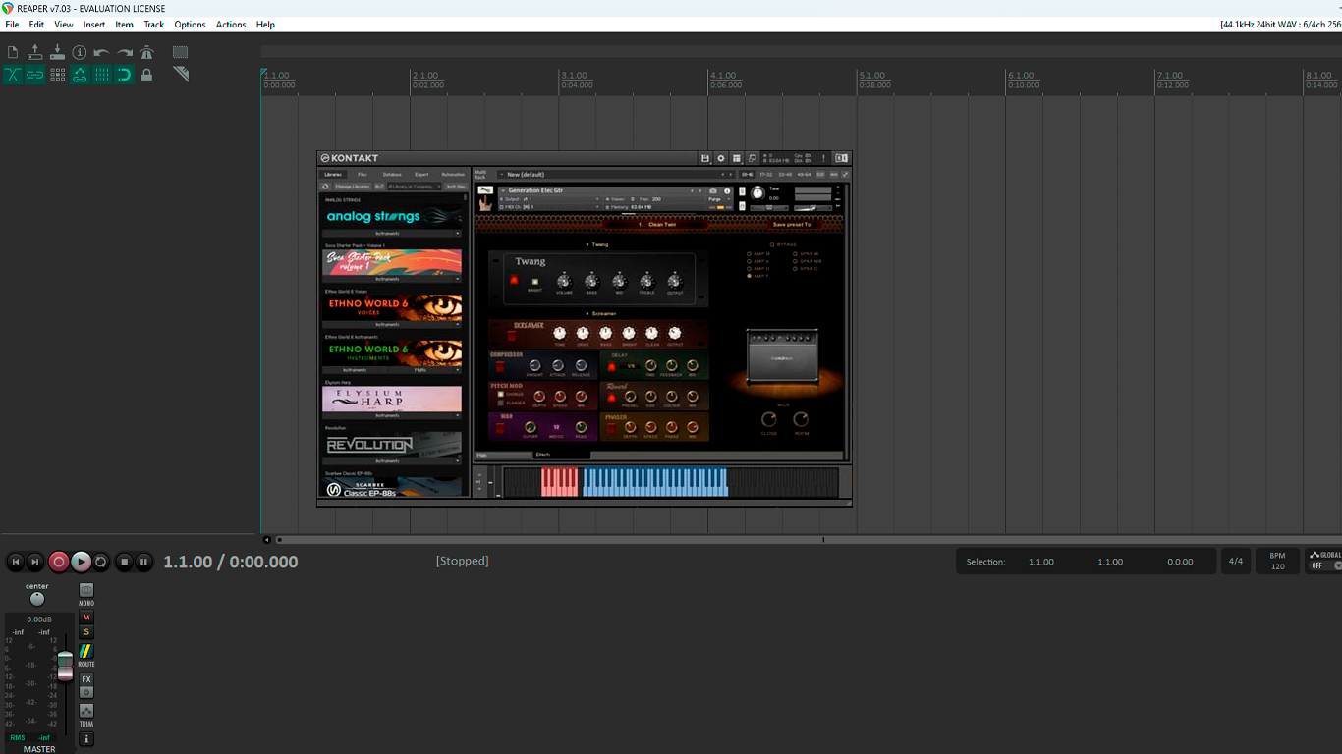Screen dimensions: 1342x754
Task: Redo action with the toolbar arrow
Action: [x=125, y=52]
